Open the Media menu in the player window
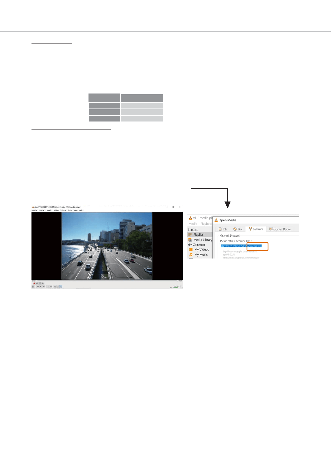 pyautogui.click(x=34, y=210)
